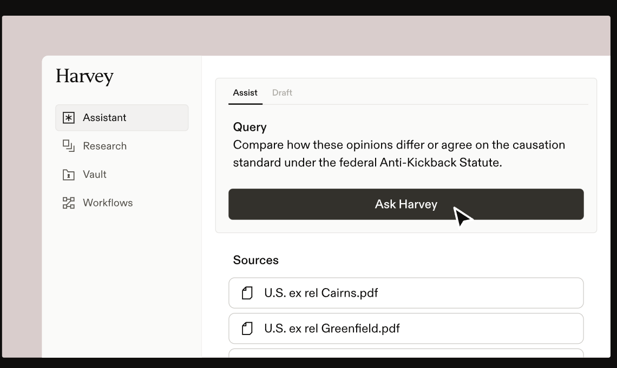Click the Harvey logo
Screen dimensions: 617x368
pyautogui.click(x=84, y=76)
